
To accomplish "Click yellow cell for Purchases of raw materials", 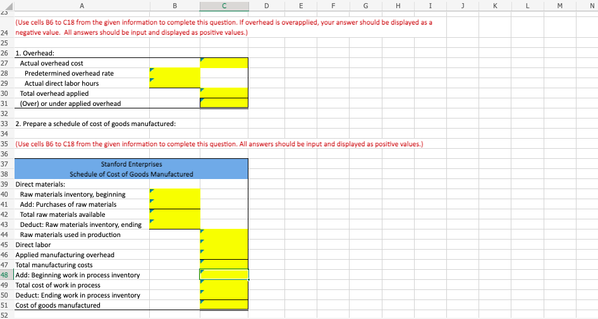I will [174, 204].
